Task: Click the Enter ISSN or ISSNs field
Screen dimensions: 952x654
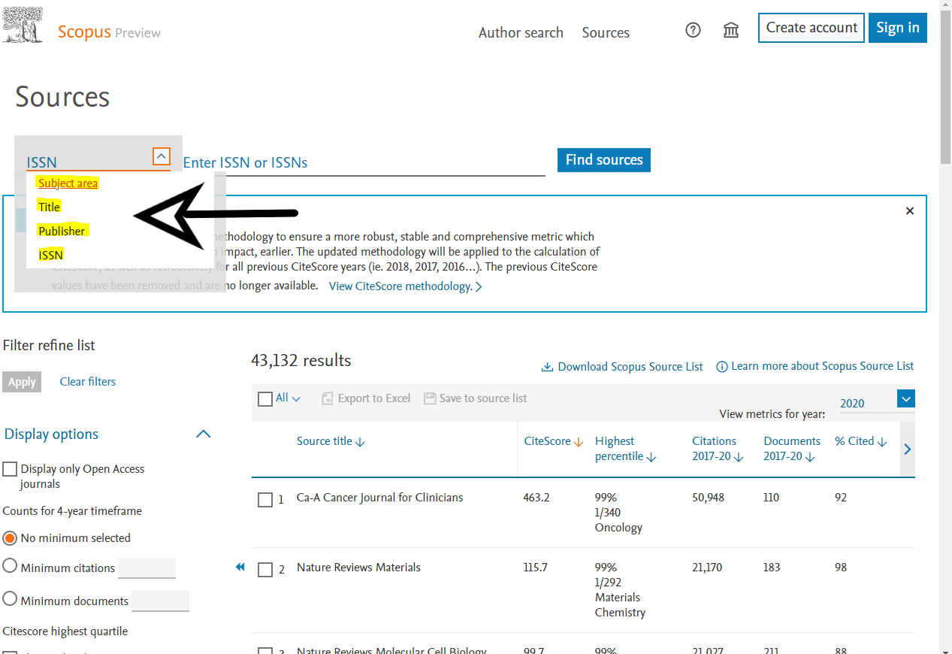Action: pos(364,162)
